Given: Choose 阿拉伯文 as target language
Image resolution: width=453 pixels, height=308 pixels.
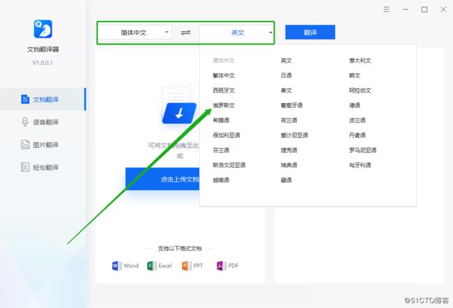Looking at the screenshot, I should pos(360,91).
